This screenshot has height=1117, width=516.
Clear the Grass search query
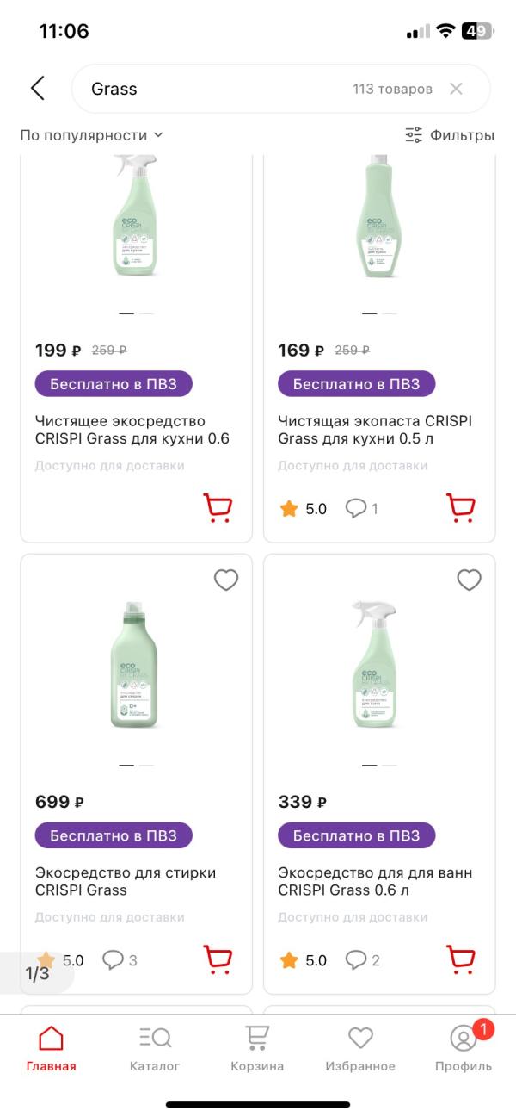tap(456, 89)
